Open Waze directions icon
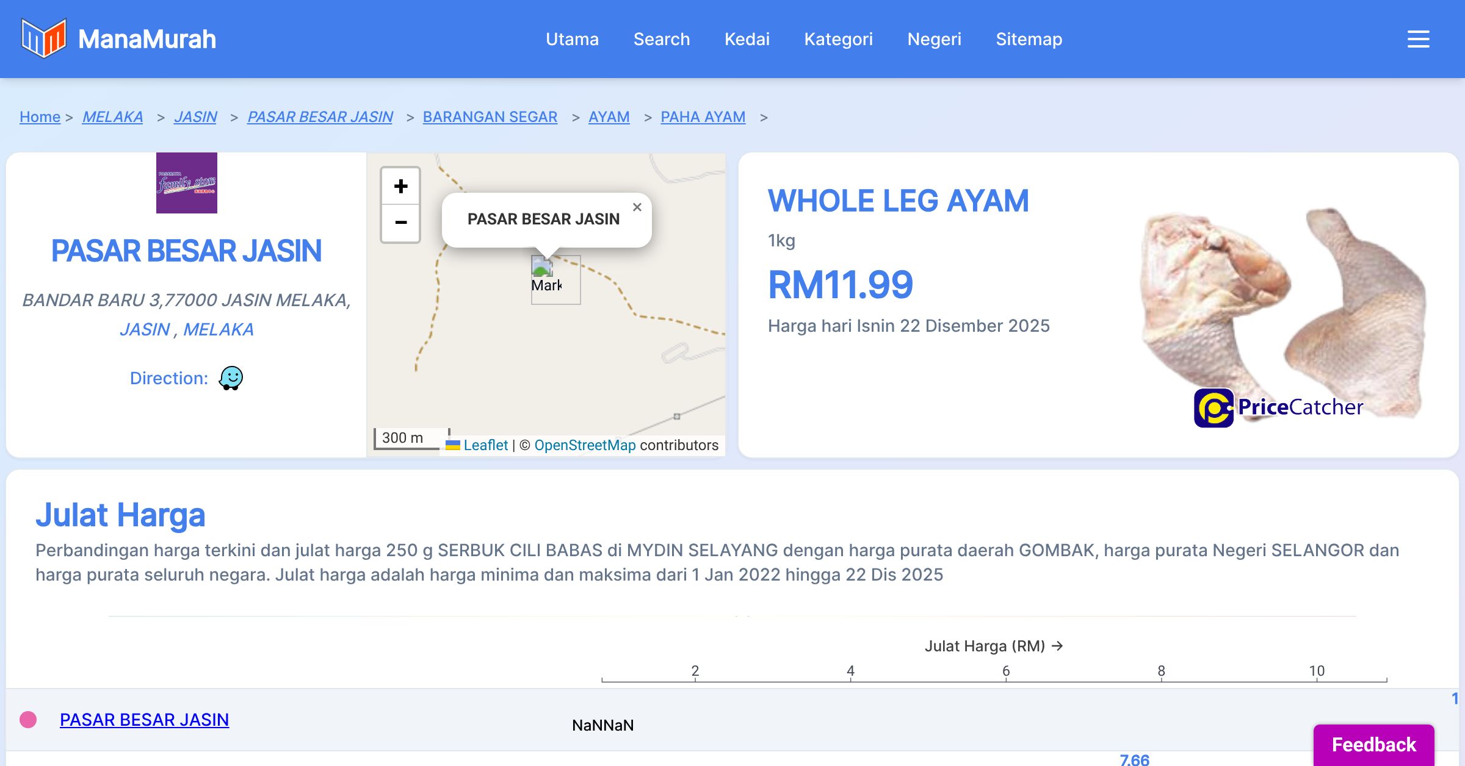This screenshot has height=766, width=1465. point(231,378)
